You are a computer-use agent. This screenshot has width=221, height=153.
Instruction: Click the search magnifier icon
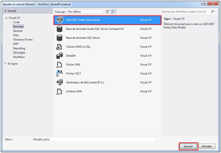coord(213,12)
